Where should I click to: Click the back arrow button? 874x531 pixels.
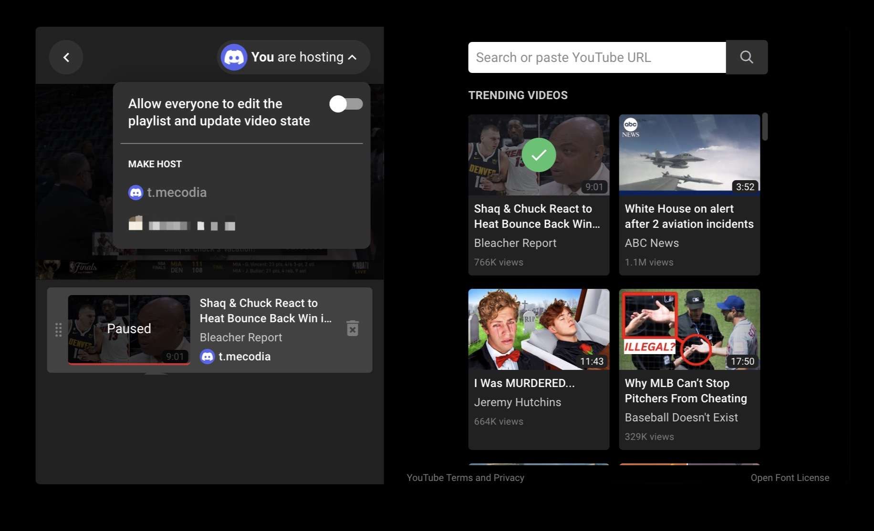(x=66, y=57)
